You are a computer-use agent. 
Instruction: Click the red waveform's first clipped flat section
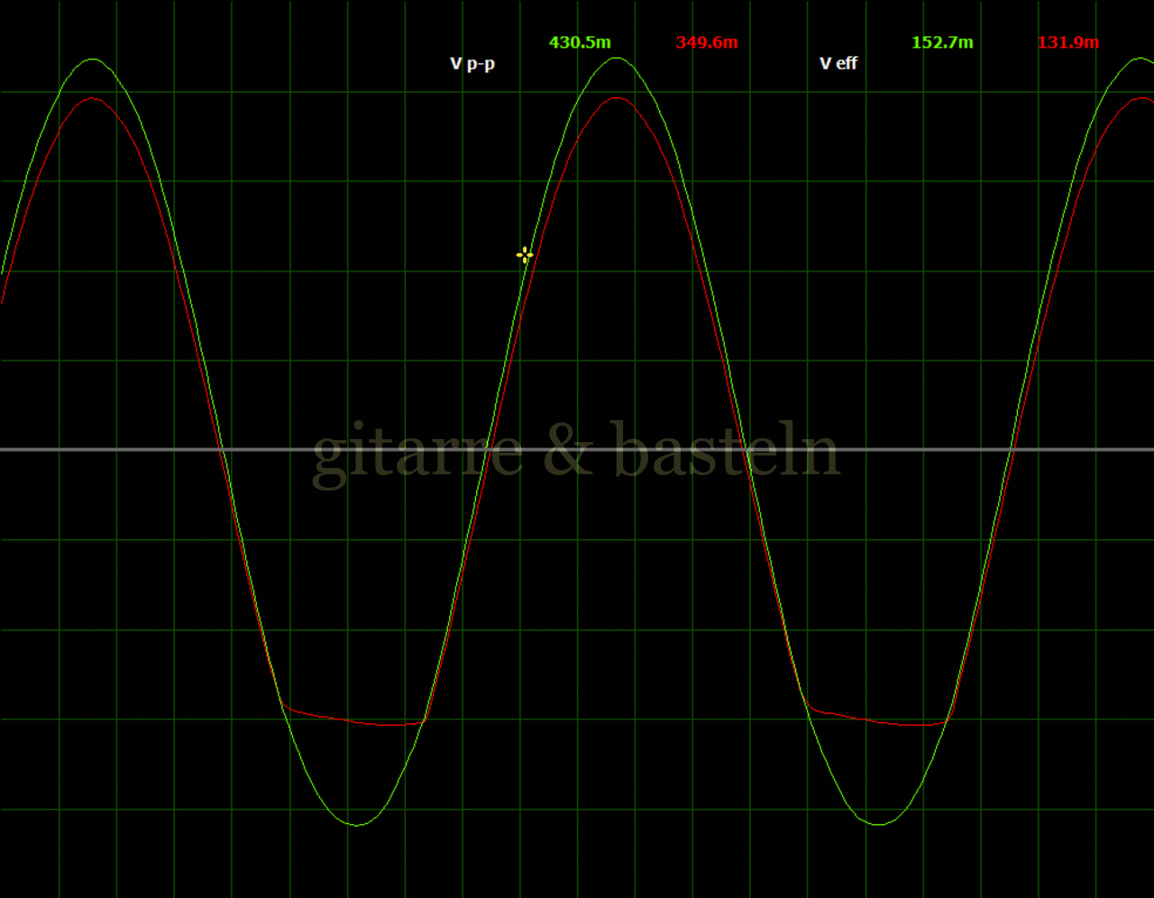pyautogui.click(x=361, y=722)
